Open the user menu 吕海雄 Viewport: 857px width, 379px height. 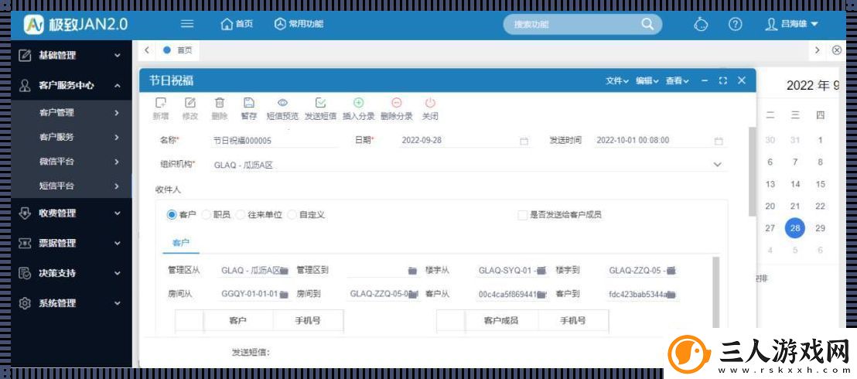click(x=791, y=24)
